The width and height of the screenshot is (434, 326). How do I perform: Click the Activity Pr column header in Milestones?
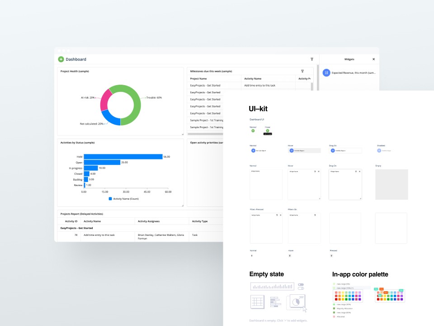point(304,79)
